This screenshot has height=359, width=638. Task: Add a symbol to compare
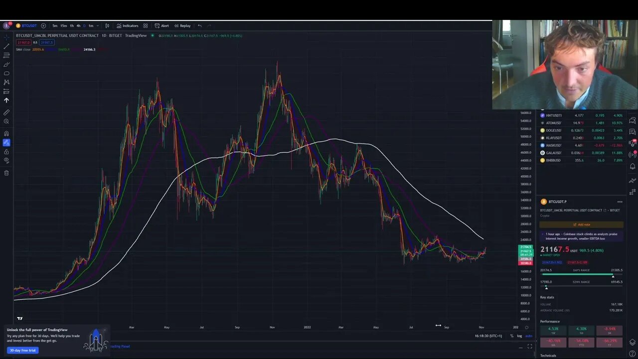(43, 25)
